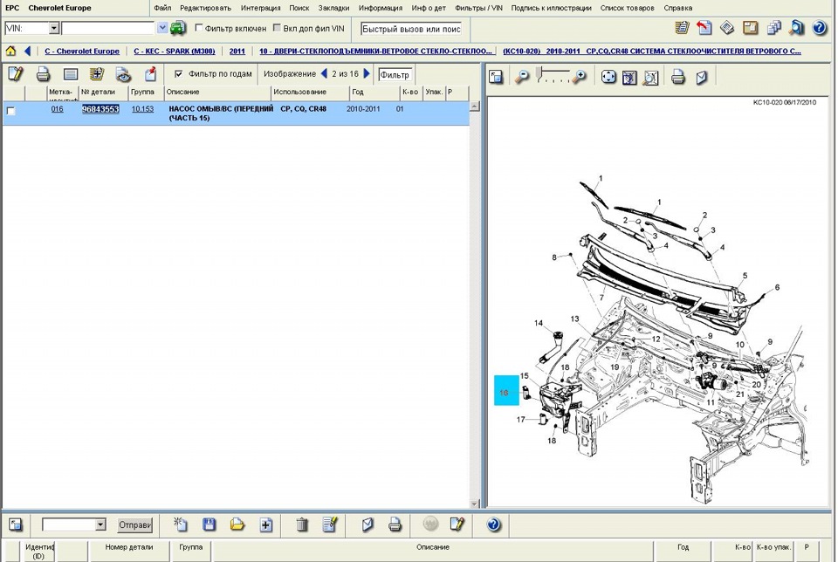Click the zoom in magnifier on illustration toolbar
838x562 pixels.
pyautogui.click(x=579, y=78)
